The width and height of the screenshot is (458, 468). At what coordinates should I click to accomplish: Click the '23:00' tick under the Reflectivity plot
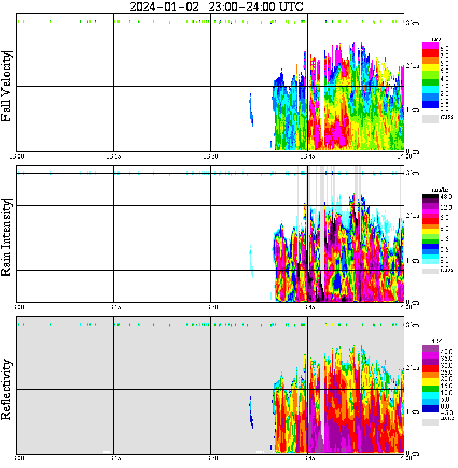[x=16, y=458]
